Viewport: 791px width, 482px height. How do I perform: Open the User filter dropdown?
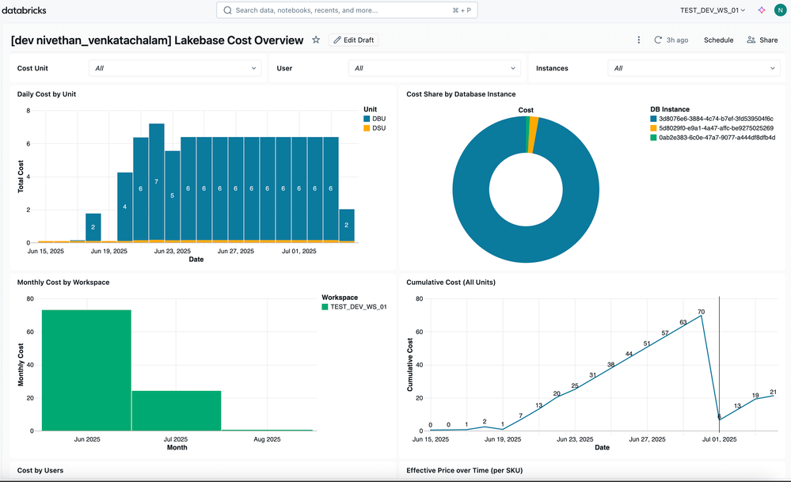pyautogui.click(x=434, y=68)
